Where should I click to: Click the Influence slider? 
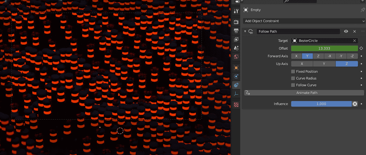[321, 104]
